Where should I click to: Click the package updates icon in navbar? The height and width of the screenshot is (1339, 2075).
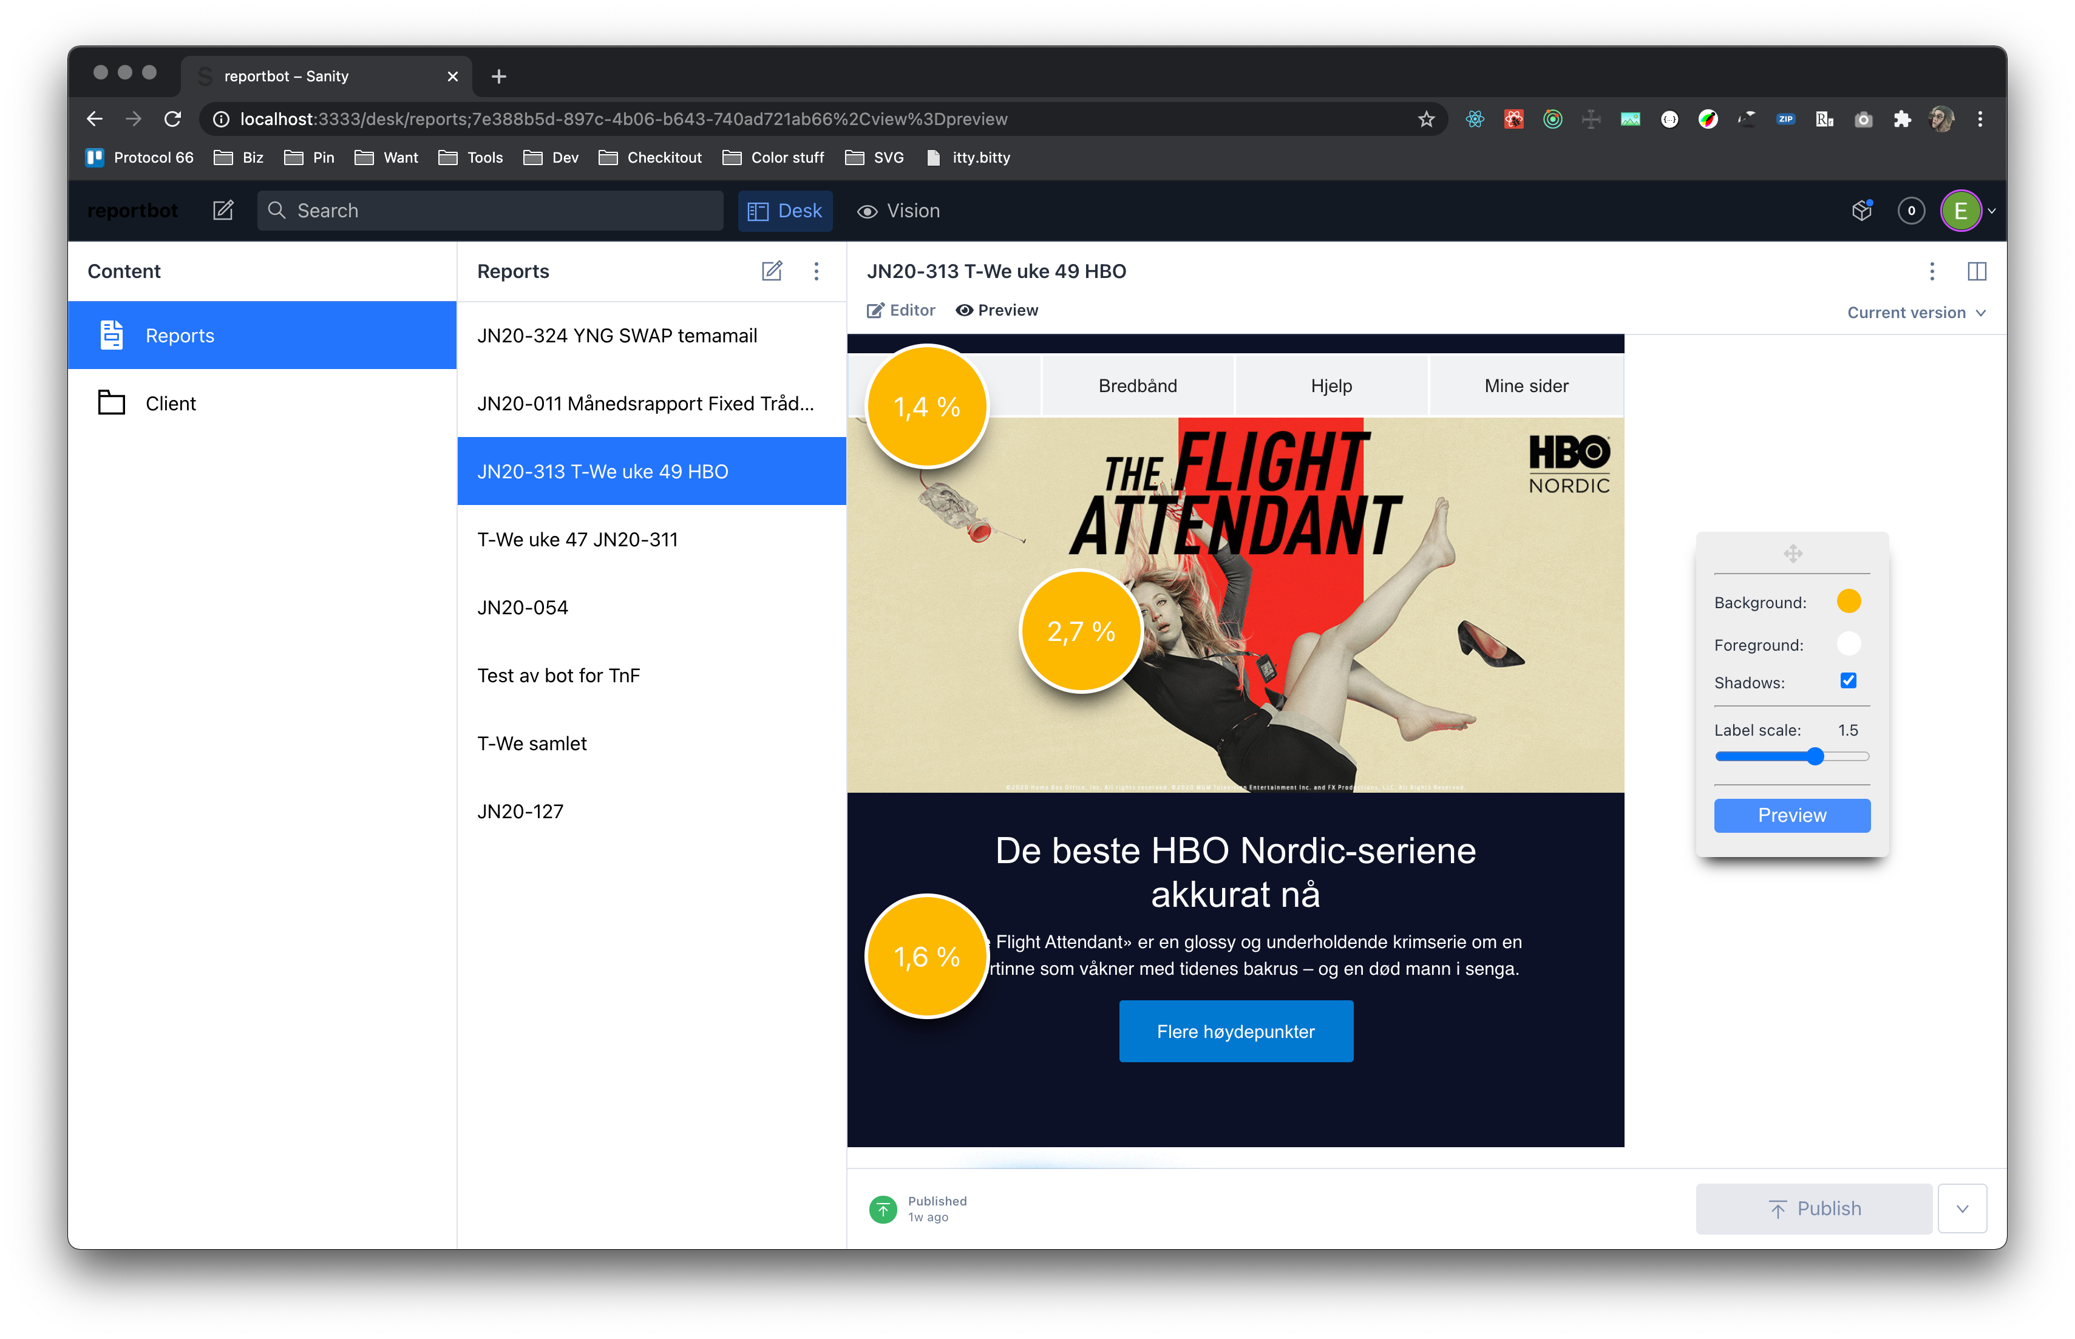tap(1861, 211)
